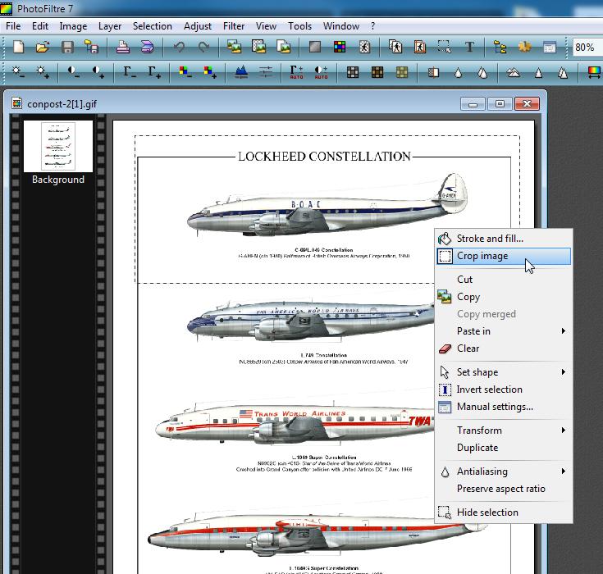Viewport: 603px width, 574px height.
Task: Toggle Hide selection in context menu
Action: click(x=504, y=512)
